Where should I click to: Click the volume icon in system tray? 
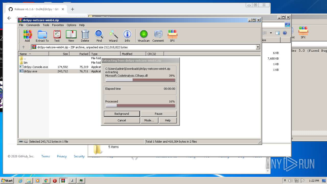point(290,181)
